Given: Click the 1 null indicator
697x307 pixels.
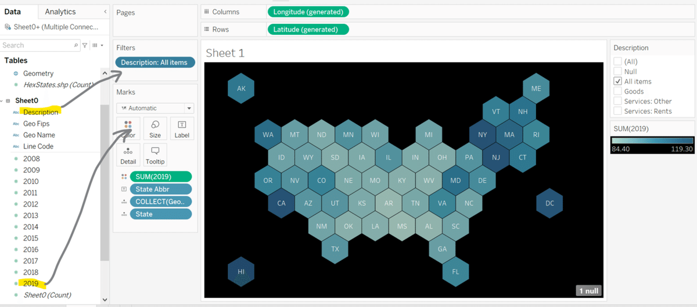Looking at the screenshot, I should tap(588, 291).
